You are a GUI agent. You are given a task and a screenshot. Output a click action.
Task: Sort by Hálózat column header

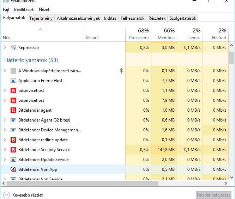click(x=216, y=35)
